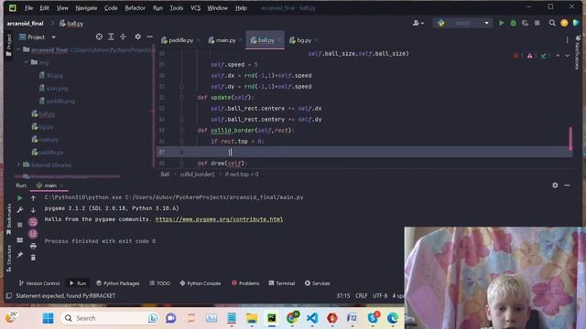Fold the collid_border method at gutter
Image resolution: width=586 pixels, height=329 pixels.
(181, 130)
